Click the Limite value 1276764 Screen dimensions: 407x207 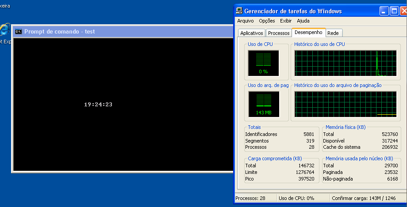click(x=305, y=172)
